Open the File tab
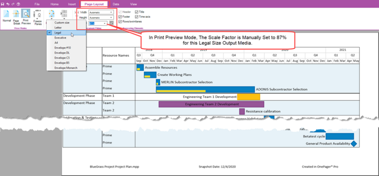Image resolution: width=379 pixels, height=176 pixels. [37, 4]
